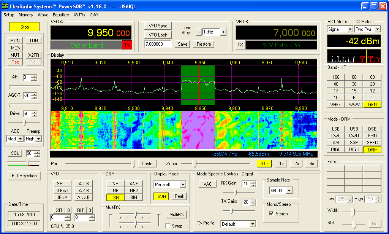Open the TX Profile dropdown
The width and height of the screenshot is (389, 234).
tap(253, 224)
